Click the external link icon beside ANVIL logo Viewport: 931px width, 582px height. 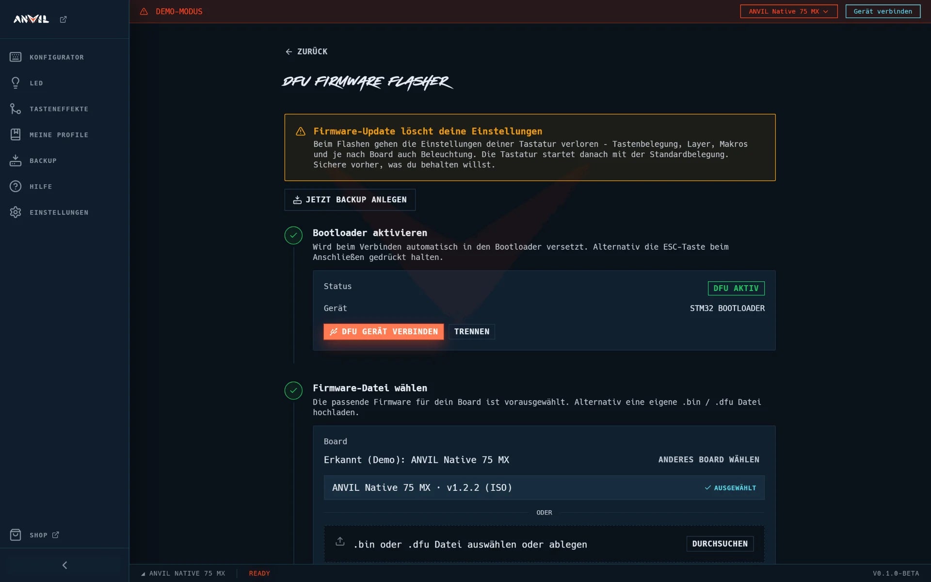point(63,19)
